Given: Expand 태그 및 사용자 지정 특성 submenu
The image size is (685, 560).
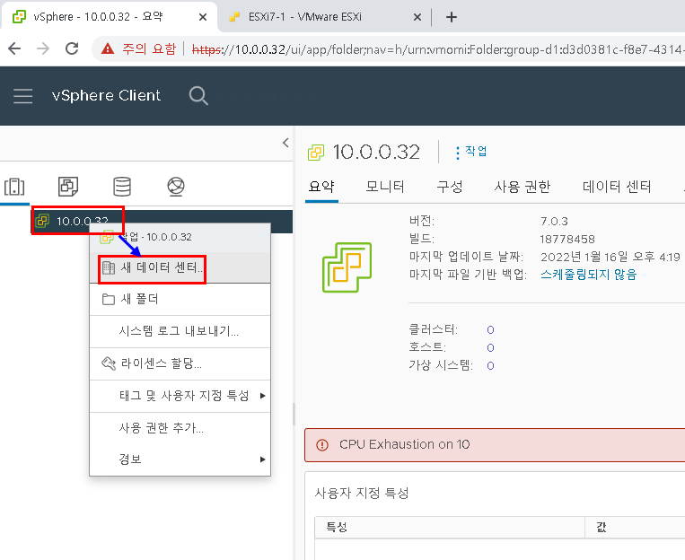Looking at the screenshot, I should [180, 396].
